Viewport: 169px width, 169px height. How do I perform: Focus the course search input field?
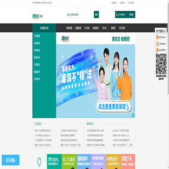click(x=80, y=15)
